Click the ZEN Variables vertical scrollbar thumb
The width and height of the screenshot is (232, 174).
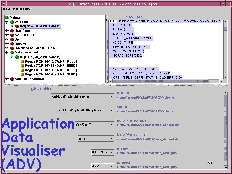point(226,128)
